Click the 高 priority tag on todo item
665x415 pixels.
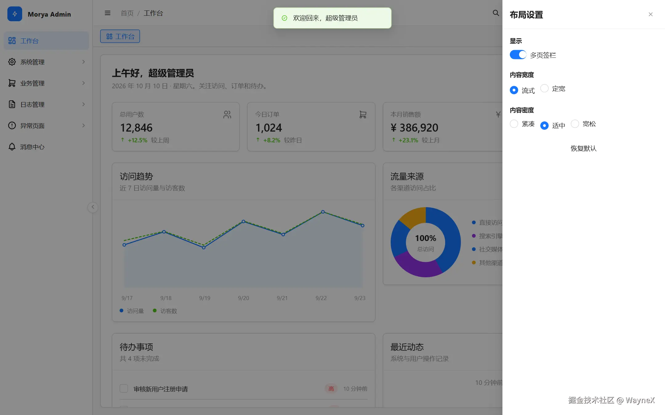tap(331, 389)
